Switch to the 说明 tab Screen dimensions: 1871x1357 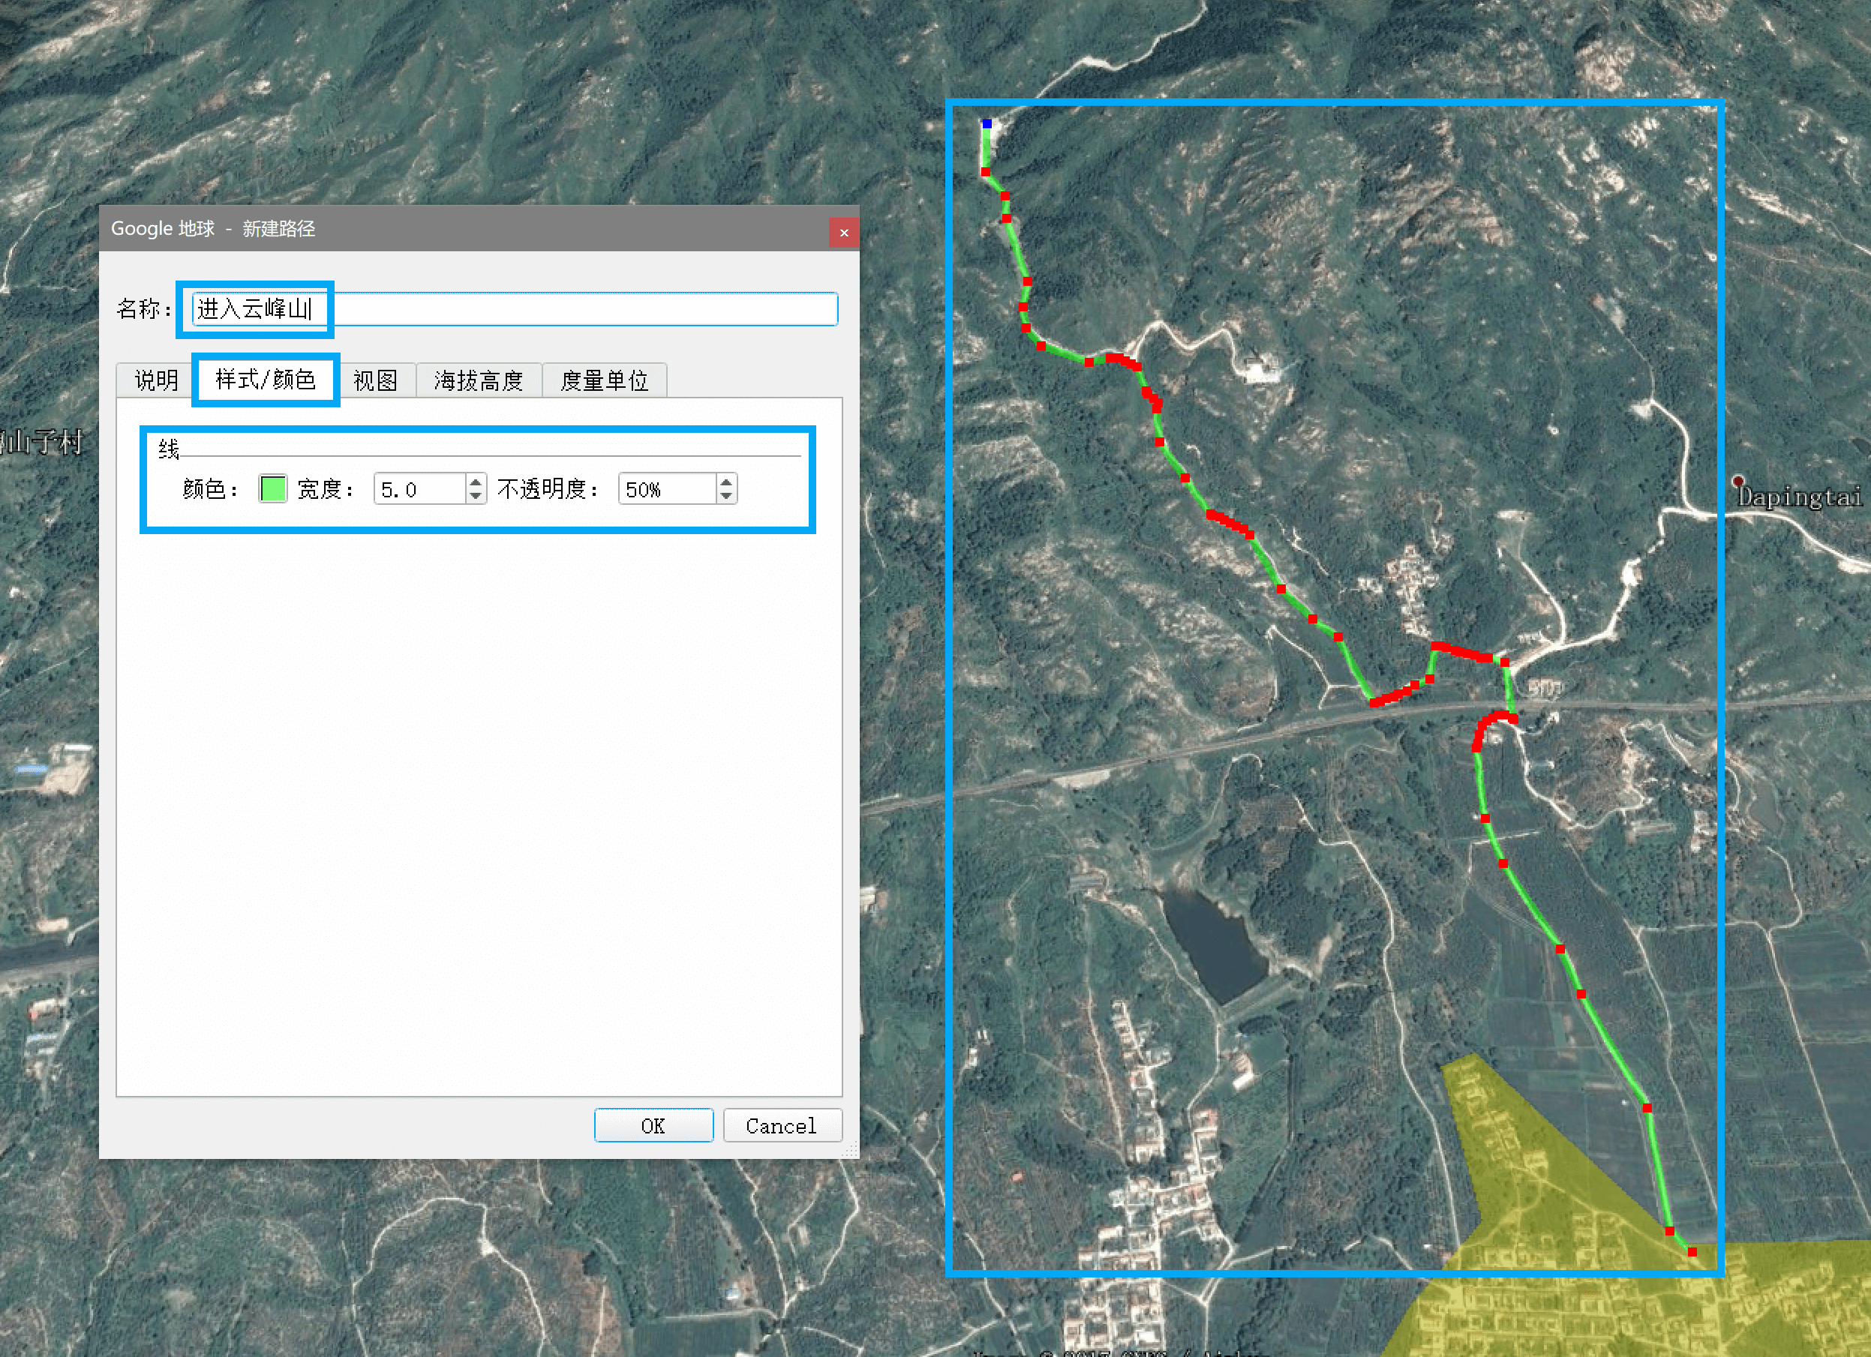click(156, 380)
